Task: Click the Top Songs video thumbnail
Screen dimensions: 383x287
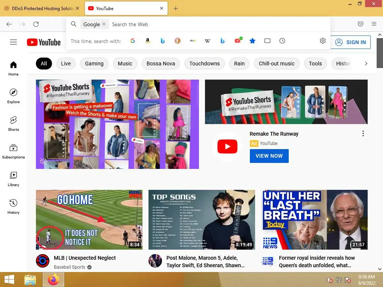Action: click(x=202, y=220)
